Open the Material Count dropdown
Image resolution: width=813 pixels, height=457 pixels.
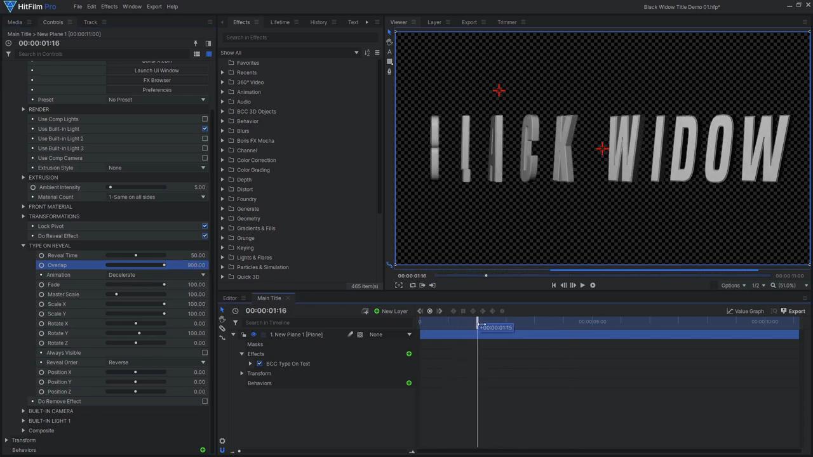157,197
